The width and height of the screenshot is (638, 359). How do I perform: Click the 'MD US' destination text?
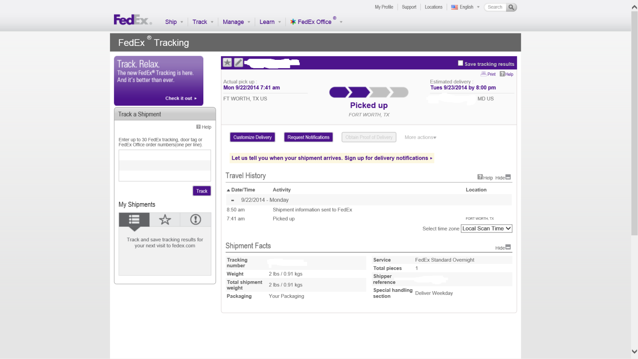point(486,99)
